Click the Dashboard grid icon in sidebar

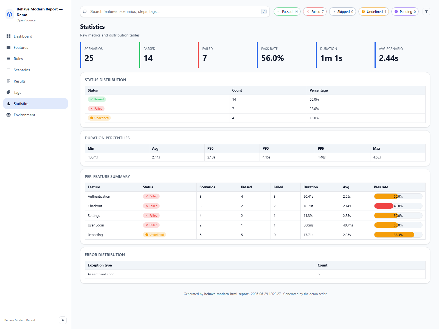(x=9, y=36)
